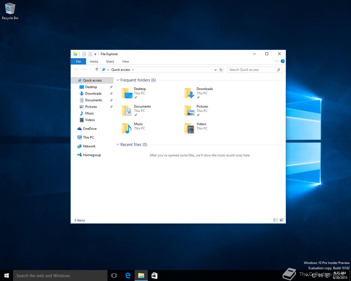This screenshot has width=351, height=281.
Task: Switch to details view in status bar
Action: 276,220
